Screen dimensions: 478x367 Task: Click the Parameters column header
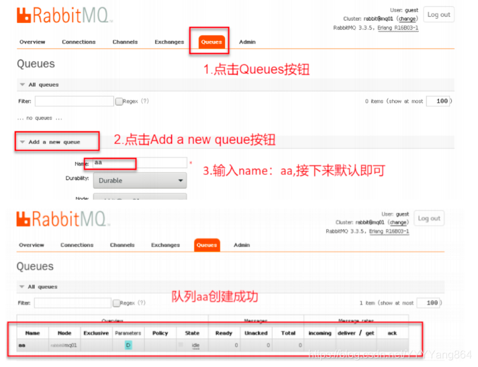point(128,333)
